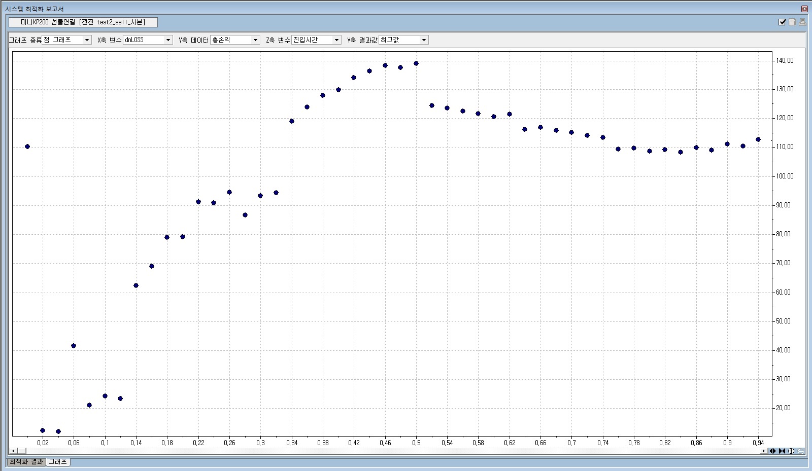Open the 그래프 종류 dropdown

[x=87, y=40]
